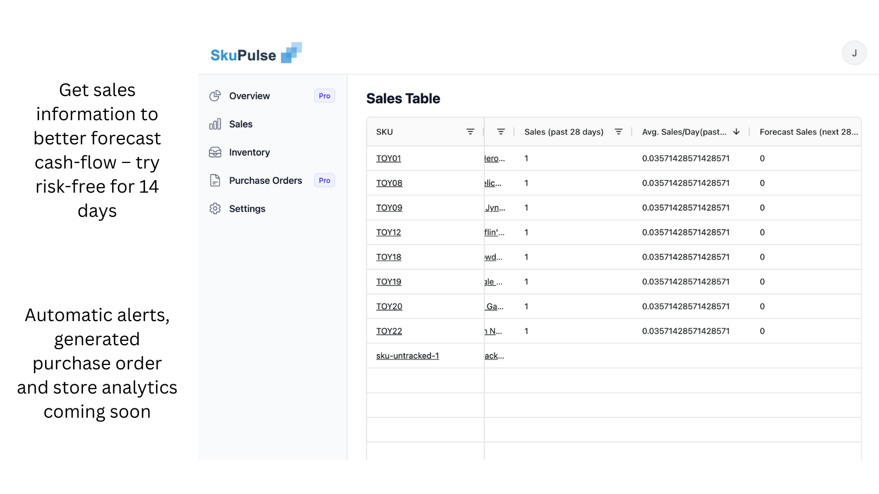Open the filter menu on the second table column
Viewport: 879px width, 494px height.
tap(500, 131)
